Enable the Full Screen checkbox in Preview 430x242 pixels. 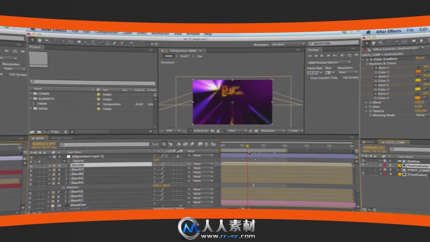(x=340, y=78)
